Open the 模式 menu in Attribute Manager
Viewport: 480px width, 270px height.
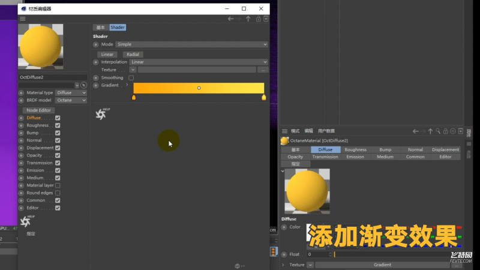click(295, 131)
